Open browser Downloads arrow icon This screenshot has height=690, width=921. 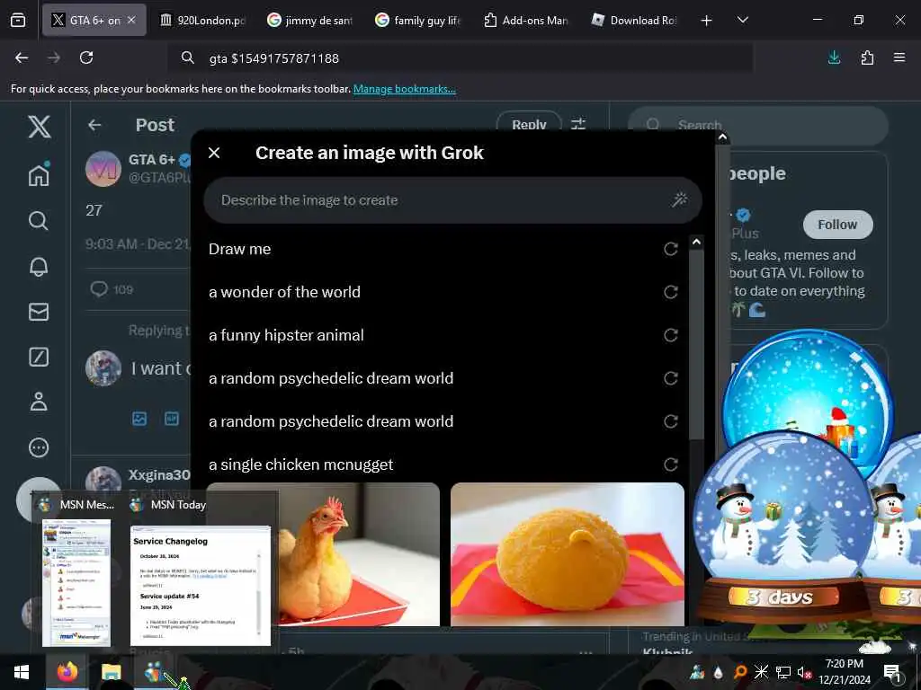click(834, 57)
